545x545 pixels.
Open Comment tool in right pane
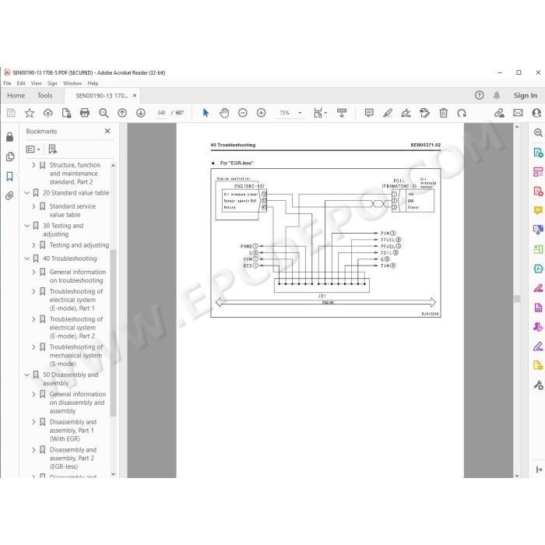pos(538,211)
